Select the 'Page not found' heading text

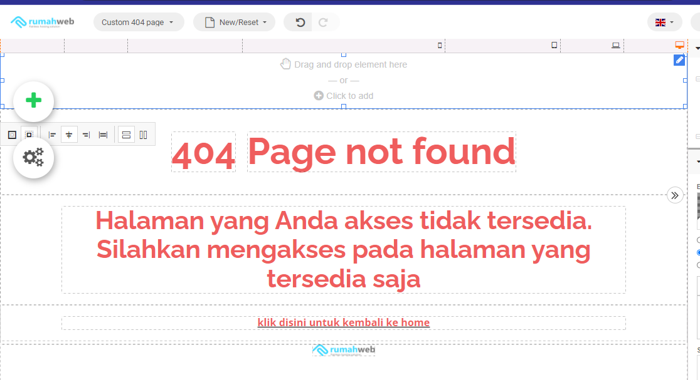tap(381, 152)
